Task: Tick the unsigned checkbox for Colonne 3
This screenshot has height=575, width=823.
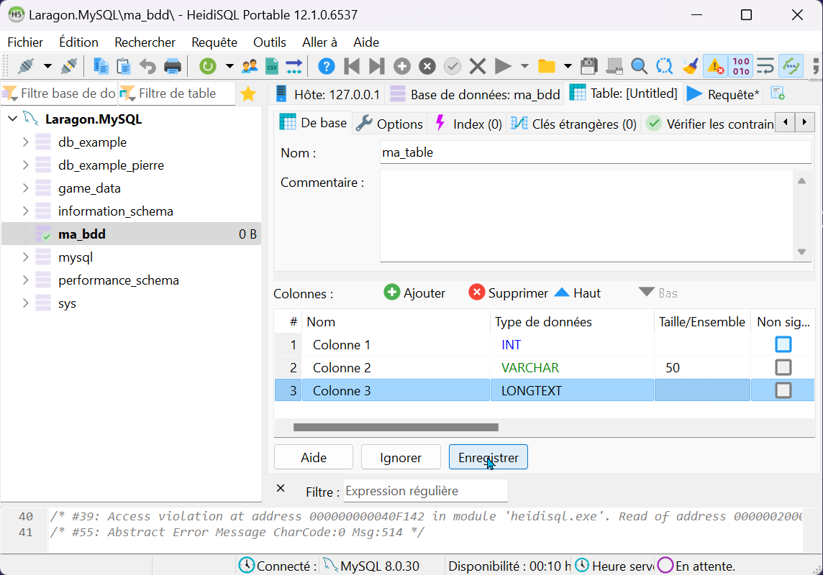Action: pyautogui.click(x=783, y=391)
